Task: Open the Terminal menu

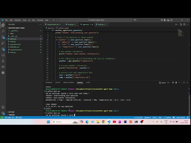Action: tap(40, 20)
